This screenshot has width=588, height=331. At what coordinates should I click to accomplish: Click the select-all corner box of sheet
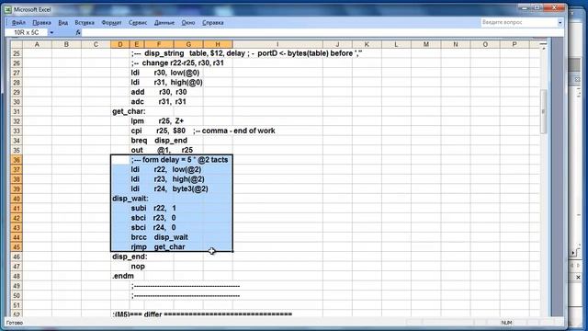click(17, 44)
